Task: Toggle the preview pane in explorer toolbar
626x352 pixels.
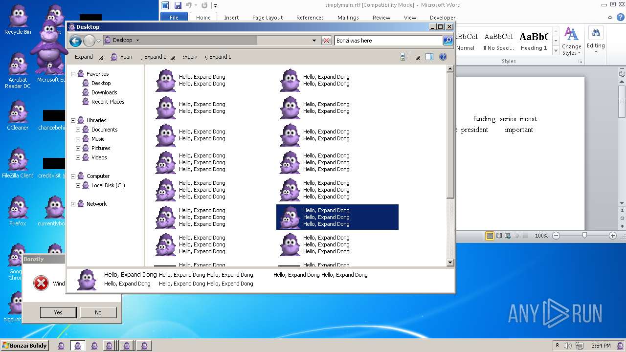Action: [x=429, y=57]
